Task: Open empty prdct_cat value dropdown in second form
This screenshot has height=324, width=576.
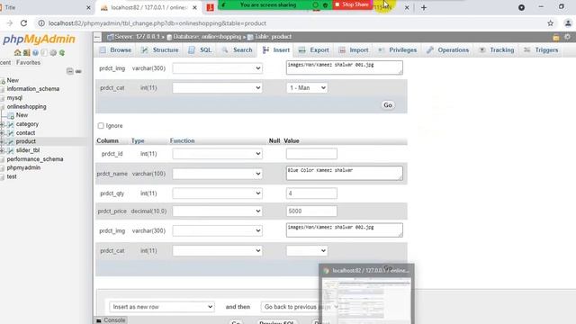Action: (x=307, y=250)
